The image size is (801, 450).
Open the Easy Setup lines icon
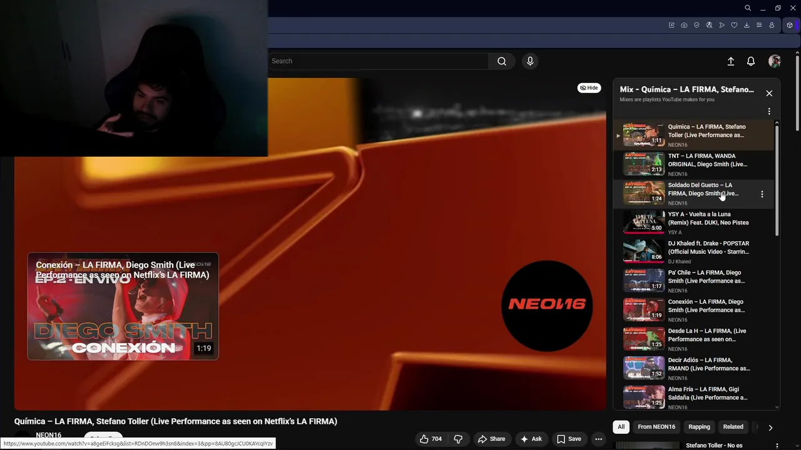(x=759, y=25)
